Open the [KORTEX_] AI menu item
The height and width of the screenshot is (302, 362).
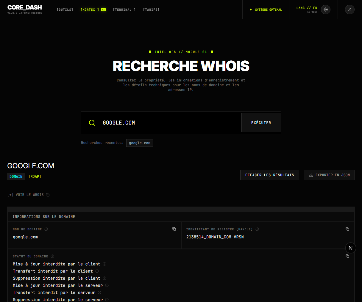[x=93, y=10]
